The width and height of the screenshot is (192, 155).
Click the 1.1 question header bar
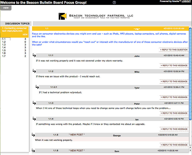(x=110, y=28)
